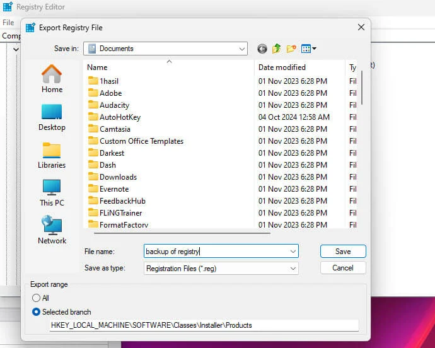435x348 pixels.
Task: Click the Export Registry File dialog icon
Action: [30, 28]
